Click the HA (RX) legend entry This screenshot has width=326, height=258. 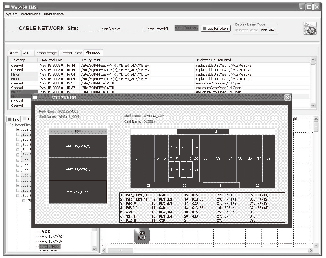click(227, 212)
